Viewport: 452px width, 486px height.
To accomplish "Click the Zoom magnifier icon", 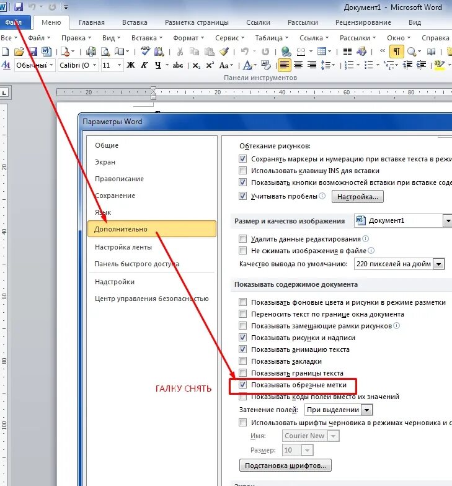I will pos(412,52).
